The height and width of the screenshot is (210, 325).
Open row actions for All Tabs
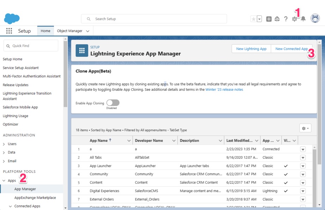tap(303, 158)
